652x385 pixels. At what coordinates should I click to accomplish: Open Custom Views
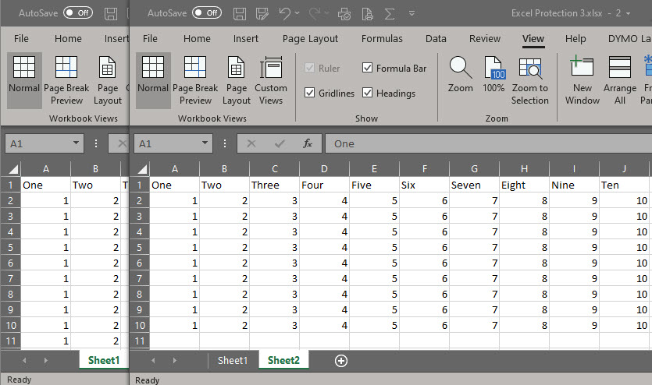pyautogui.click(x=271, y=80)
